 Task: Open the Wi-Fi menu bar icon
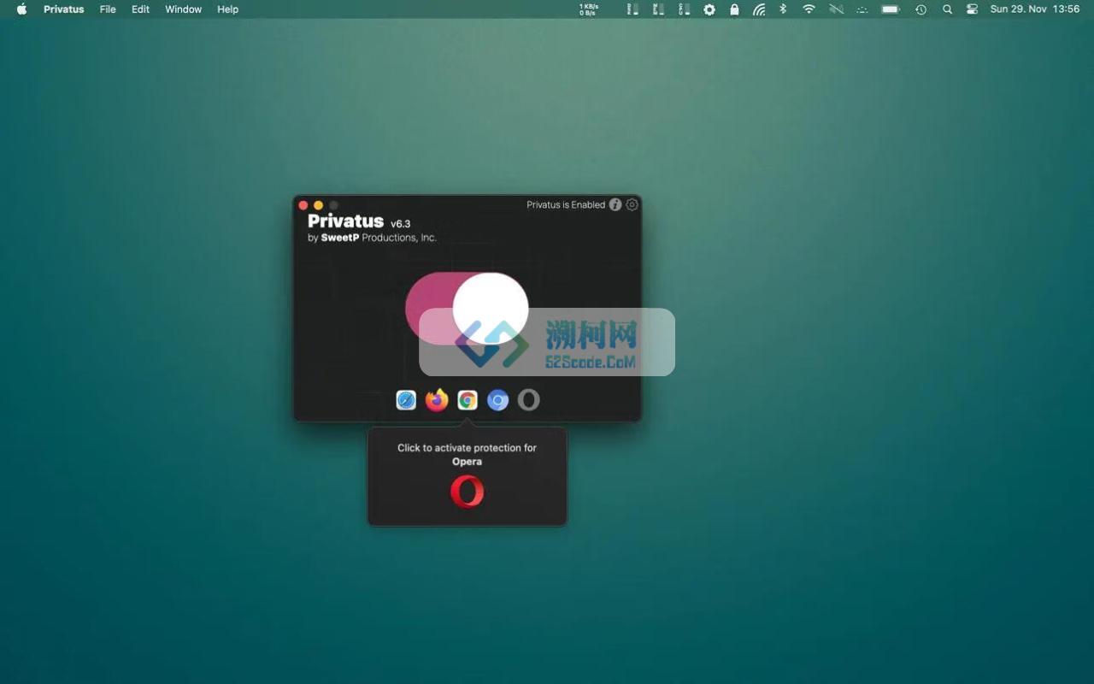[x=809, y=9]
